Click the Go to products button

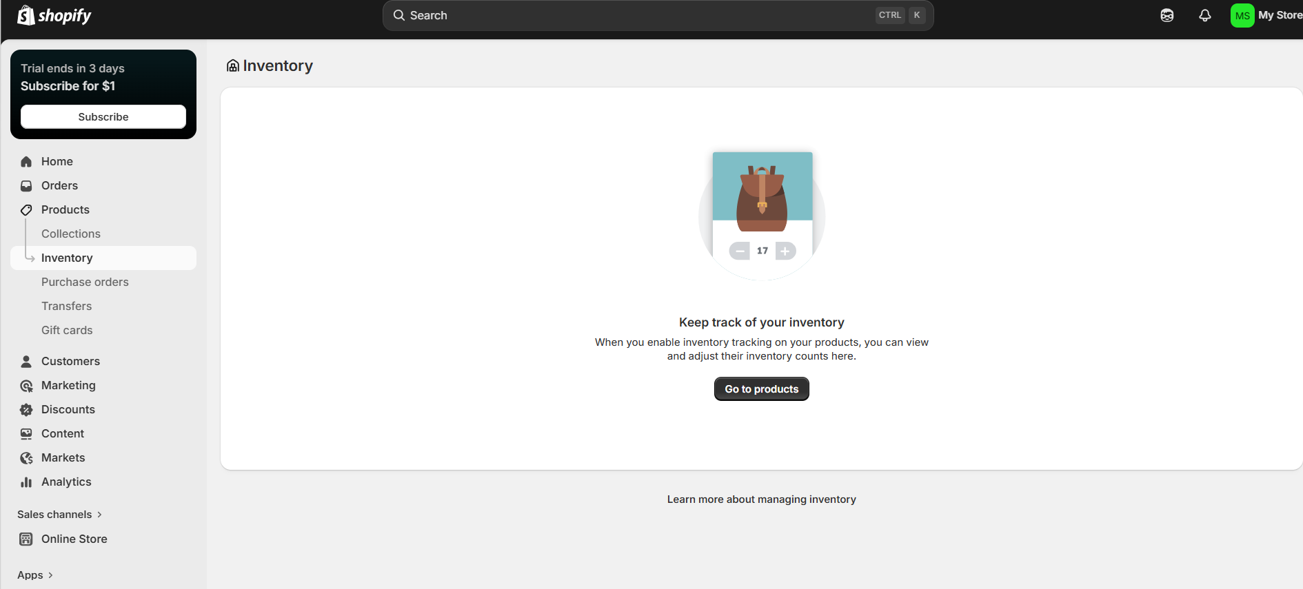click(x=762, y=389)
